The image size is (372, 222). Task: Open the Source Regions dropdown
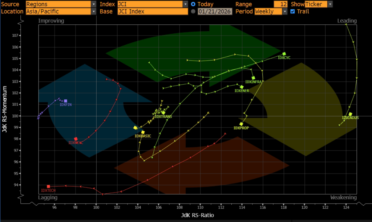pyautogui.click(x=94, y=4)
